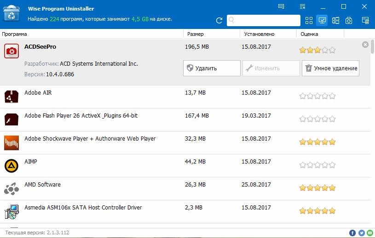Select the AMD Software entry name

point(43,185)
